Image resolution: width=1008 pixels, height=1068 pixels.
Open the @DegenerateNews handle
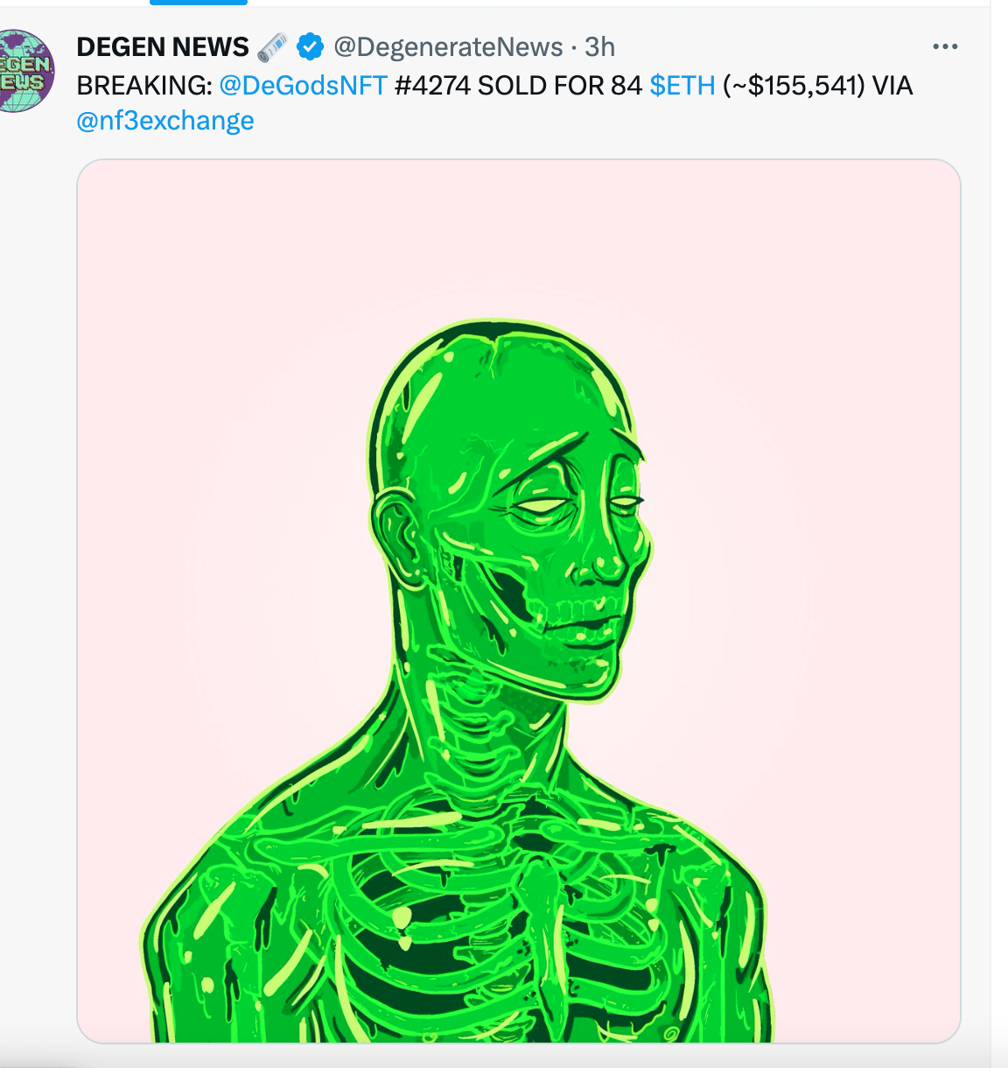pos(448,46)
